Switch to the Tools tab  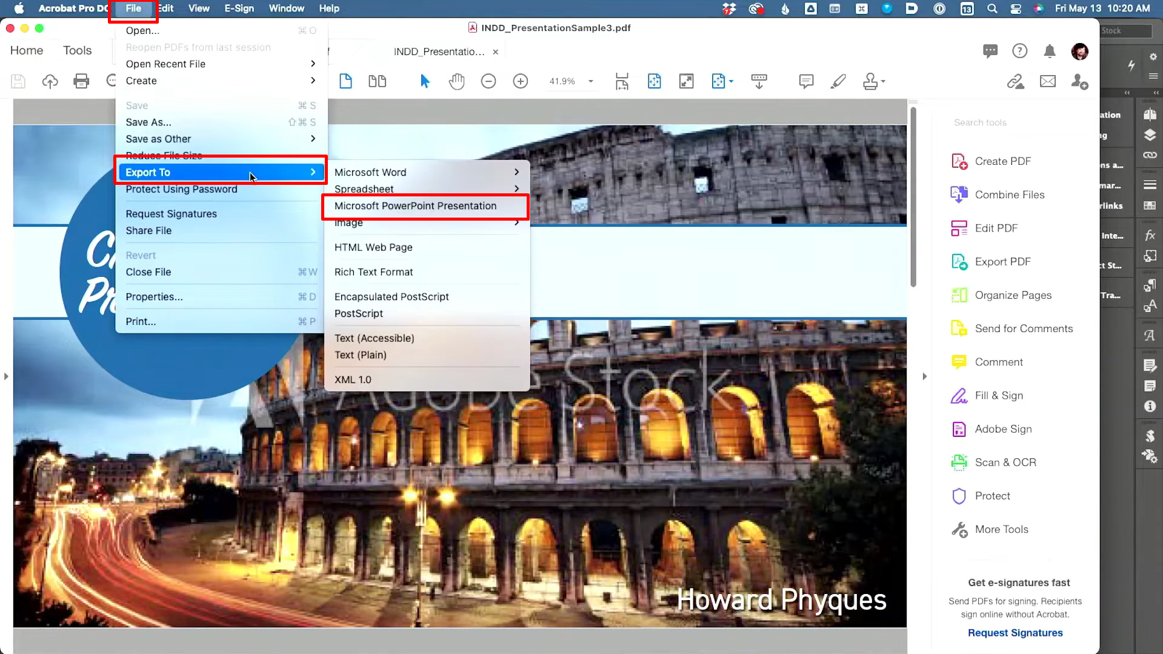click(78, 50)
